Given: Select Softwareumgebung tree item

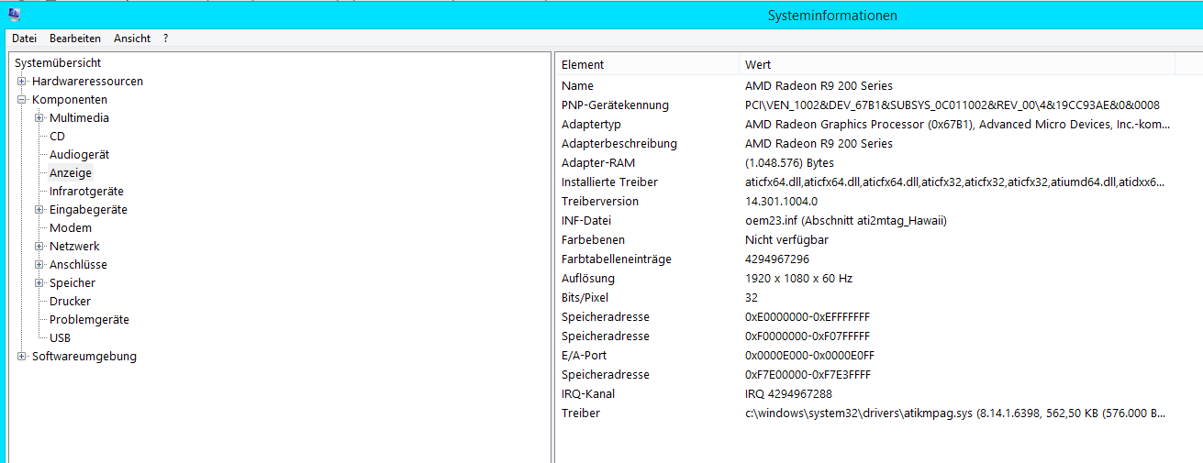Looking at the screenshot, I should pos(84,357).
